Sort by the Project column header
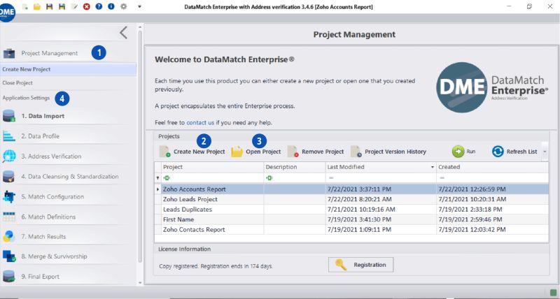Image resolution: width=560 pixels, height=299 pixels. (212, 167)
